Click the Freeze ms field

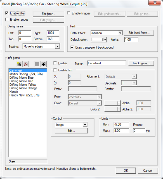click(x=139, y=131)
